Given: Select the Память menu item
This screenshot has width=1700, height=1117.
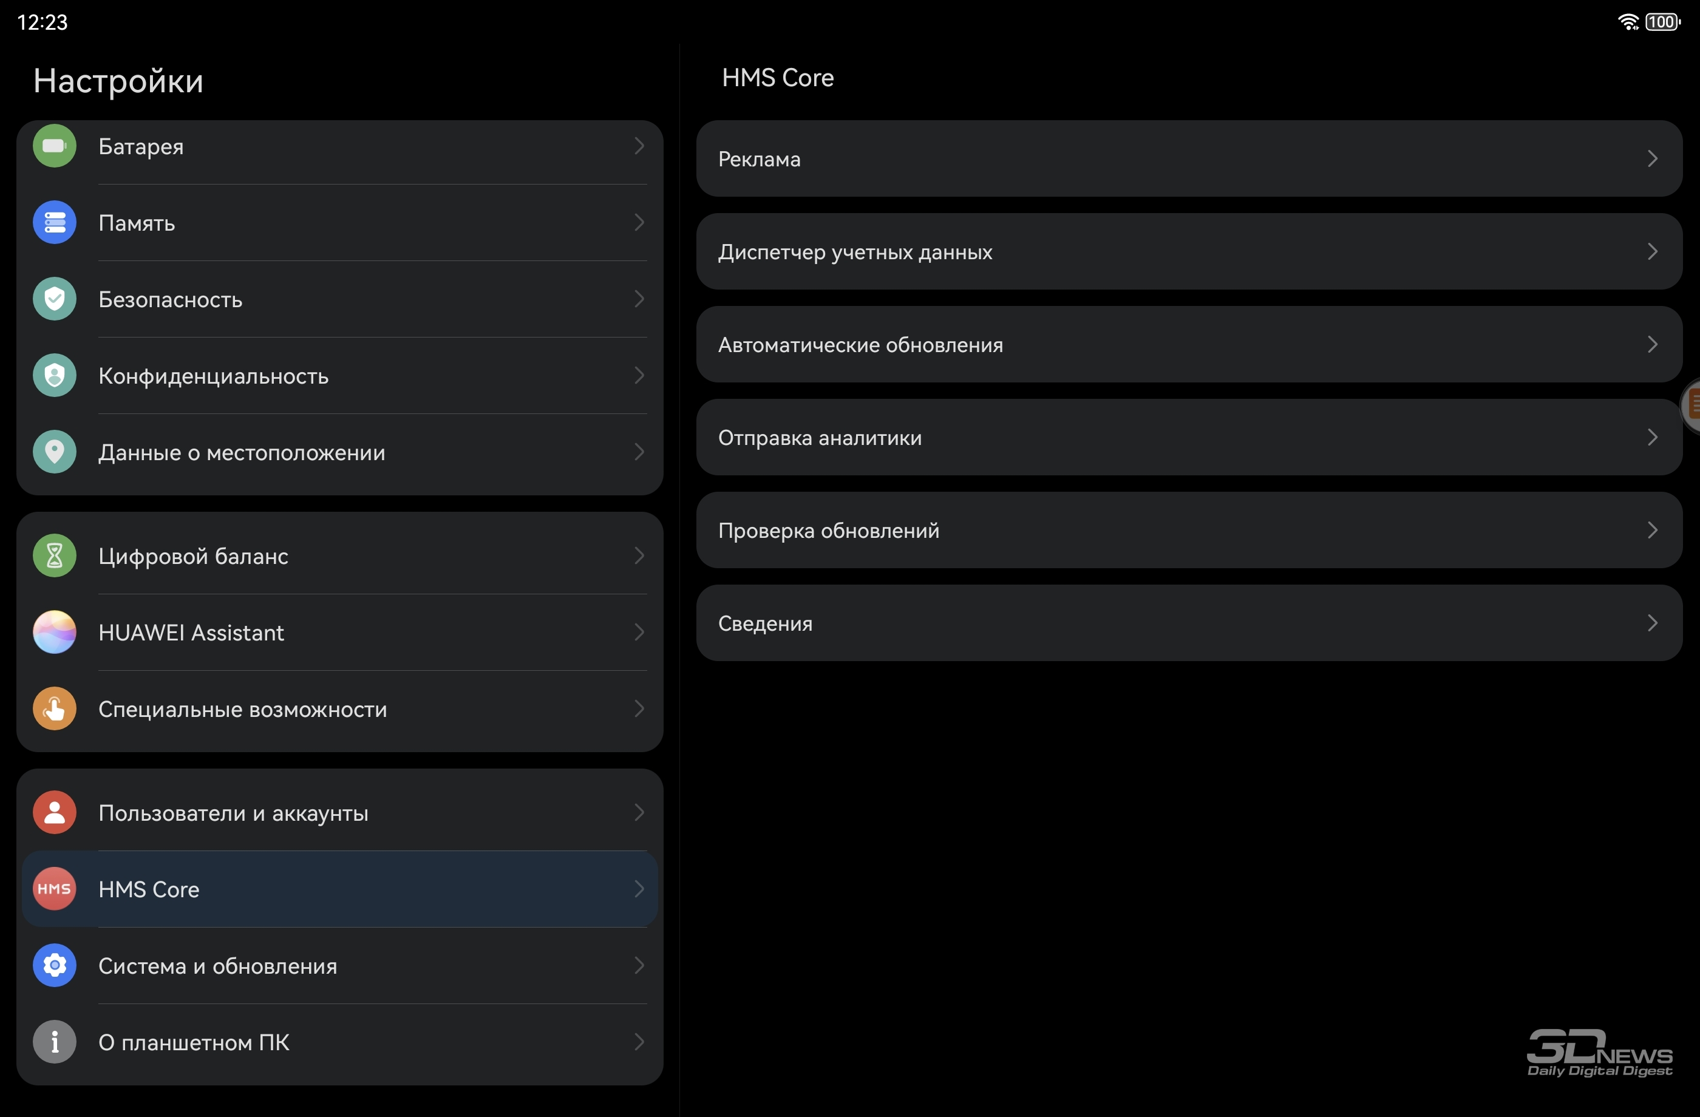Looking at the screenshot, I should 340,223.
